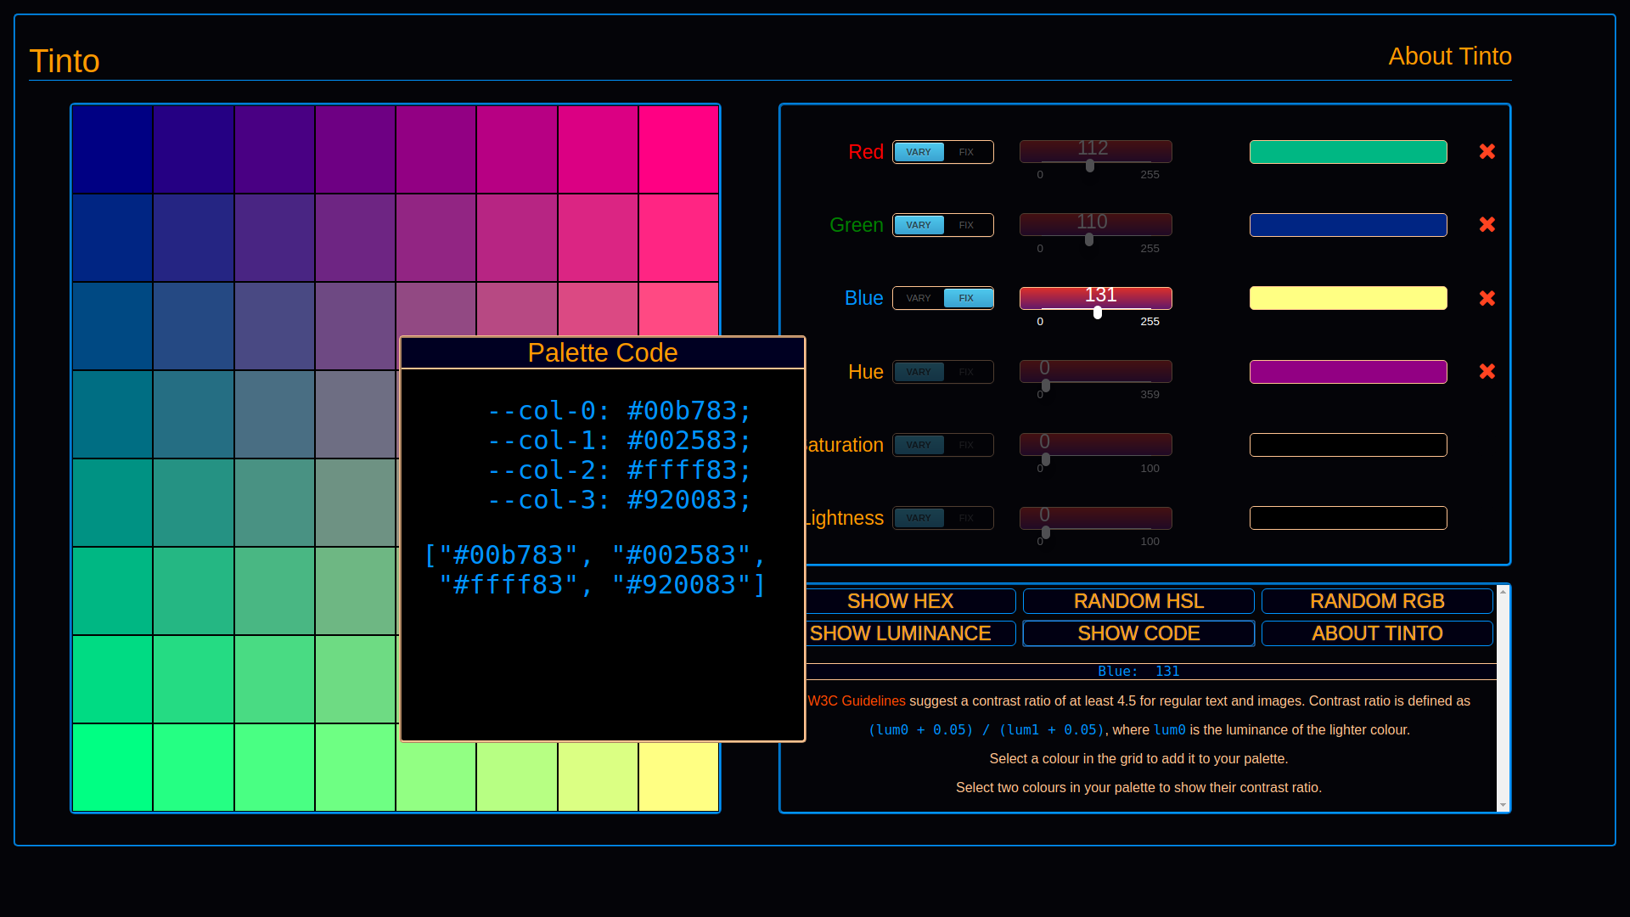Click the scrollbar down arrow in info panel
Screen dimensions: 1630x917
tap(1503, 805)
